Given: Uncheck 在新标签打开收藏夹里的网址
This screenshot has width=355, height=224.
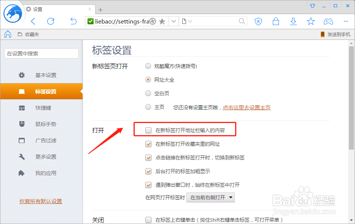Looking at the screenshot, I should click(148, 144).
